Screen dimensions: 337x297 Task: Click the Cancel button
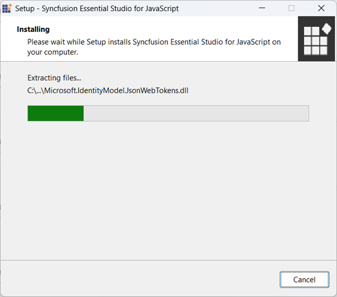click(x=304, y=279)
